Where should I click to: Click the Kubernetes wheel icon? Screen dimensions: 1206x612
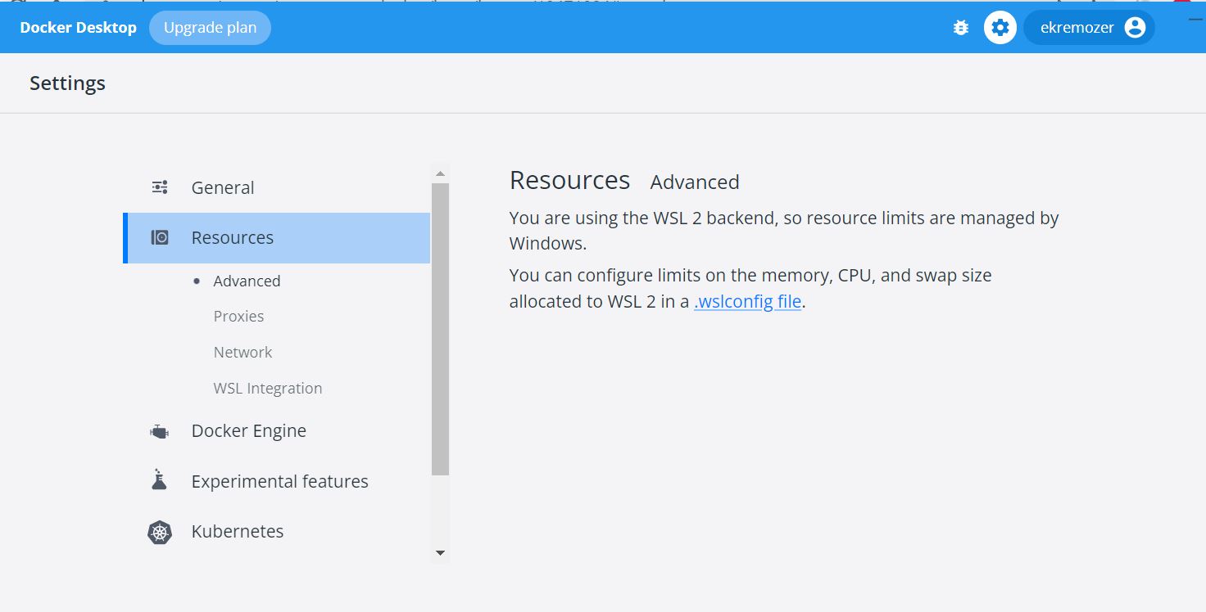(x=160, y=533)
